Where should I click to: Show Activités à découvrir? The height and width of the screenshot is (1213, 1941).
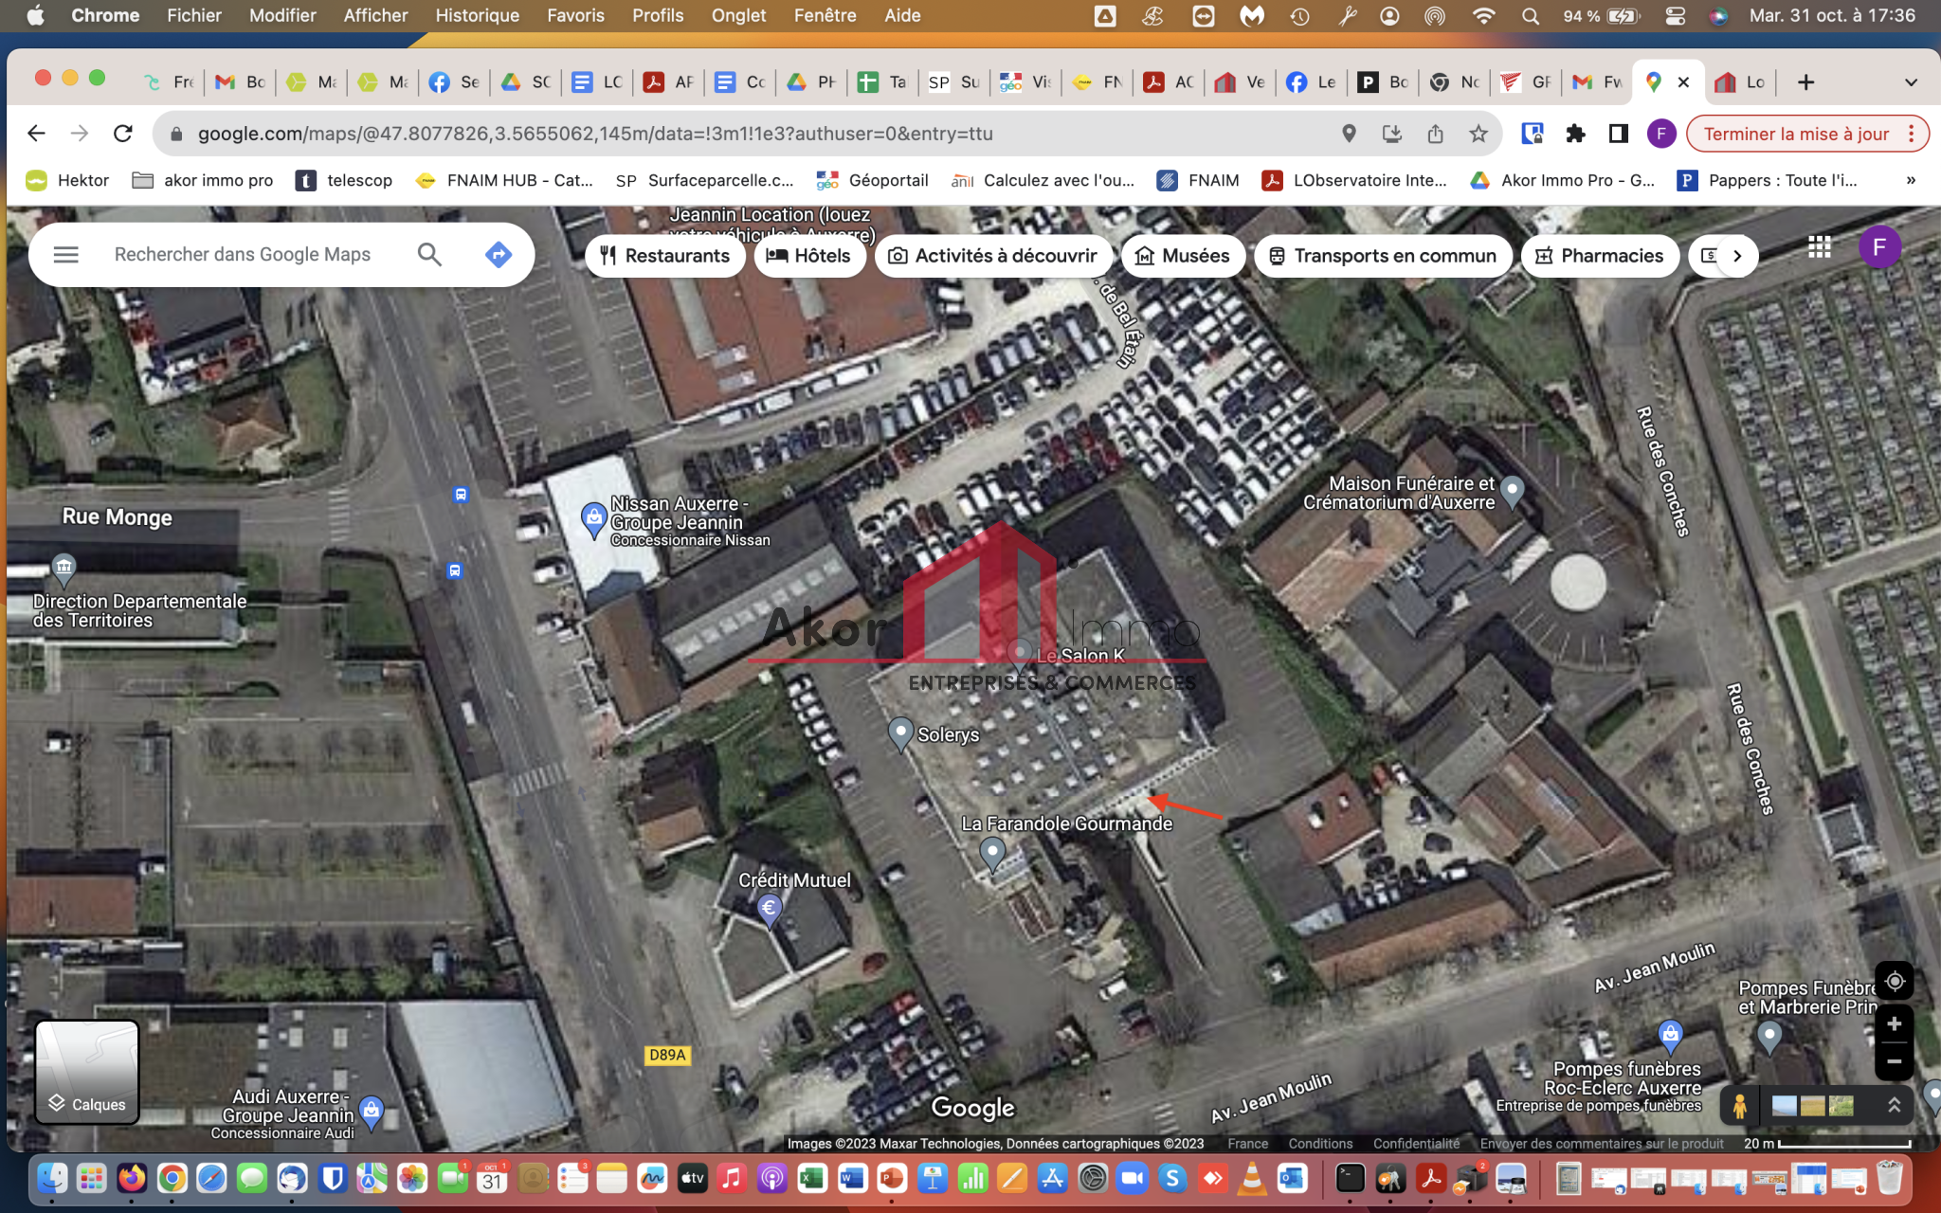click(x=993, y=256)
